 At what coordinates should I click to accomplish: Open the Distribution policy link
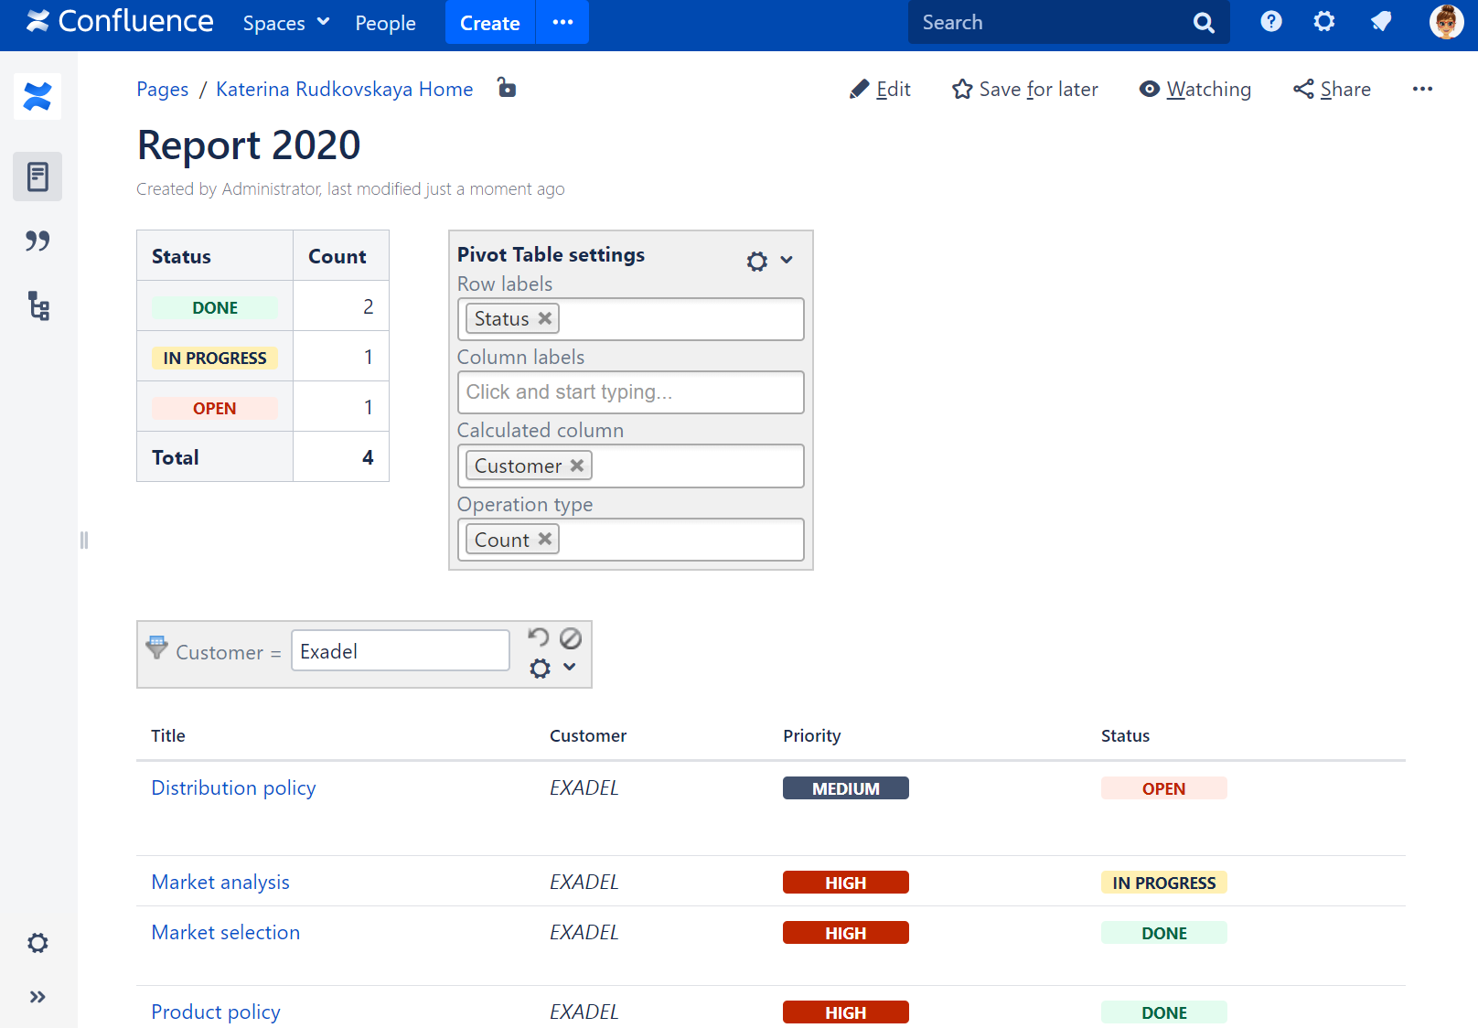coord(233,787)
